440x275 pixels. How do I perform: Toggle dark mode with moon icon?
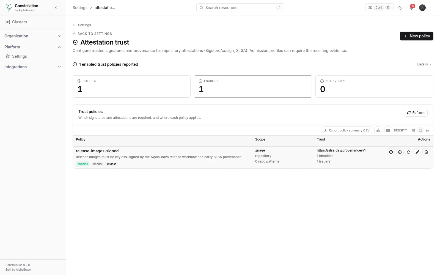(400, 8)
